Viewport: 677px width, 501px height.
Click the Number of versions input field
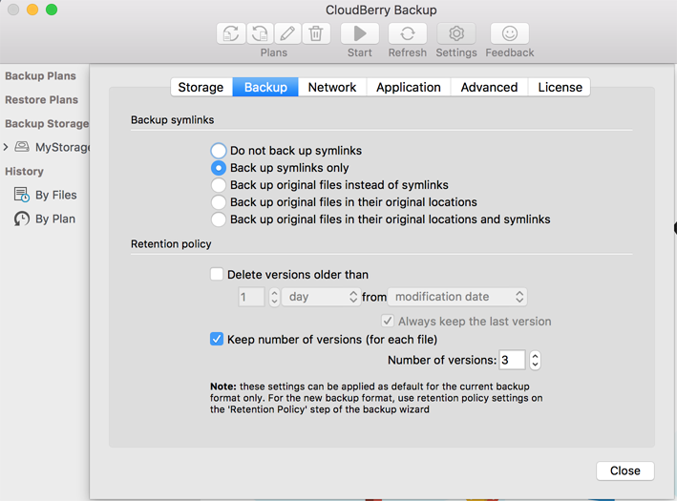click(x=512, y=360)
